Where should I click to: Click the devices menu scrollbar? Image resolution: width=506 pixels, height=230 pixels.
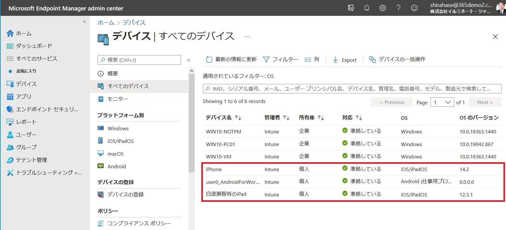[x=191, y=123]
